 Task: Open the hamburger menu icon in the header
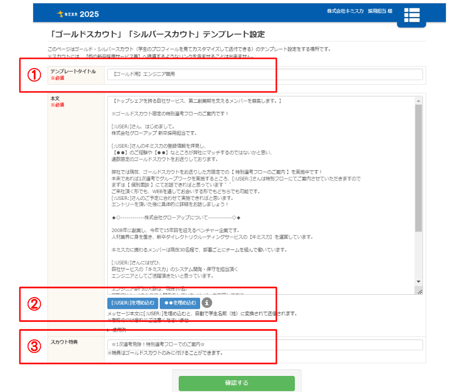pos(412,15)
